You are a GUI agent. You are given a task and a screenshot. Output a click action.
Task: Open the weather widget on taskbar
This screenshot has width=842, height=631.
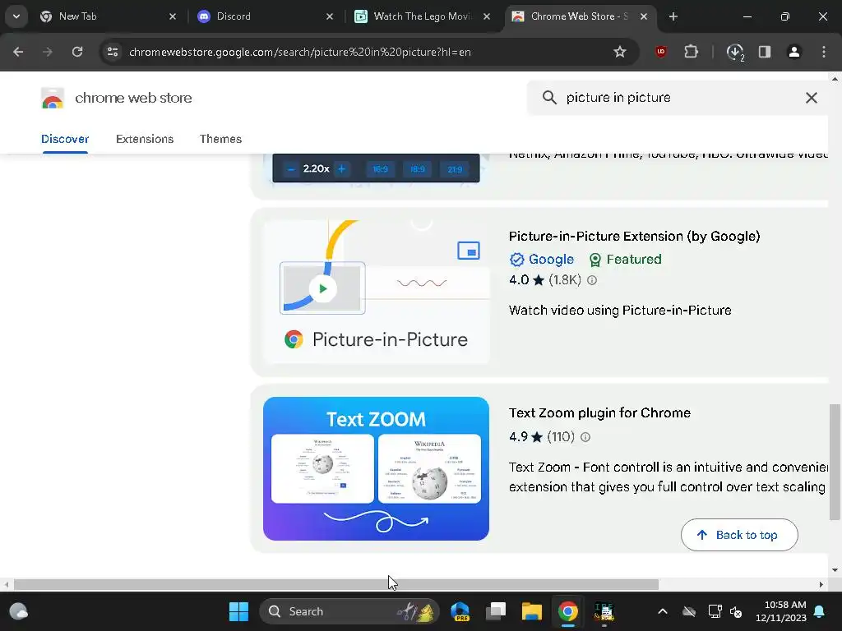click(x=18, y=611)
